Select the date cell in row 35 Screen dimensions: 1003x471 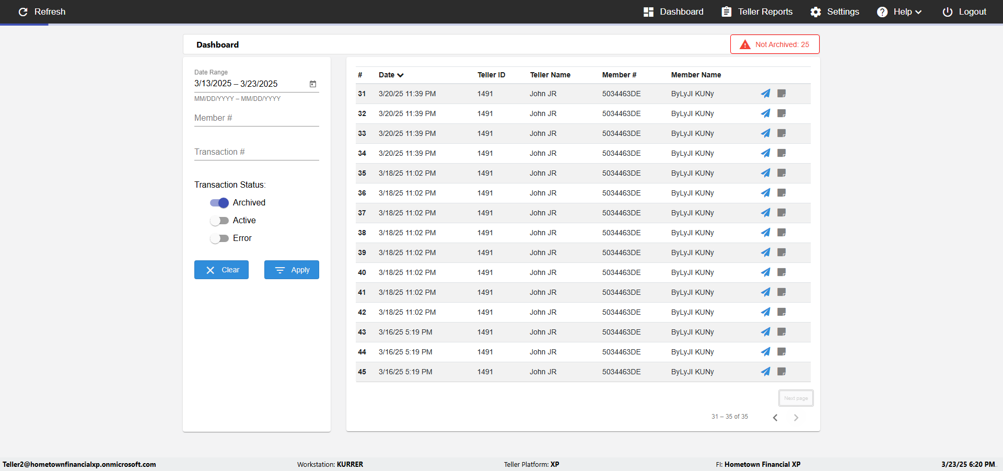click(407, 173)
